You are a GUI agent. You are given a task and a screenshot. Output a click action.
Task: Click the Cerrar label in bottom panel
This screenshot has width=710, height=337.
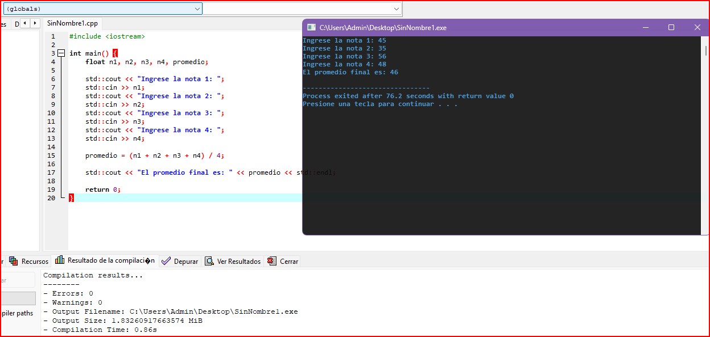288,262
